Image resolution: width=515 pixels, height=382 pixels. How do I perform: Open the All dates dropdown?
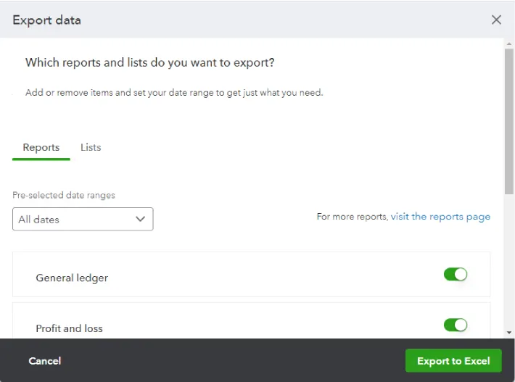tap(82, 219)
